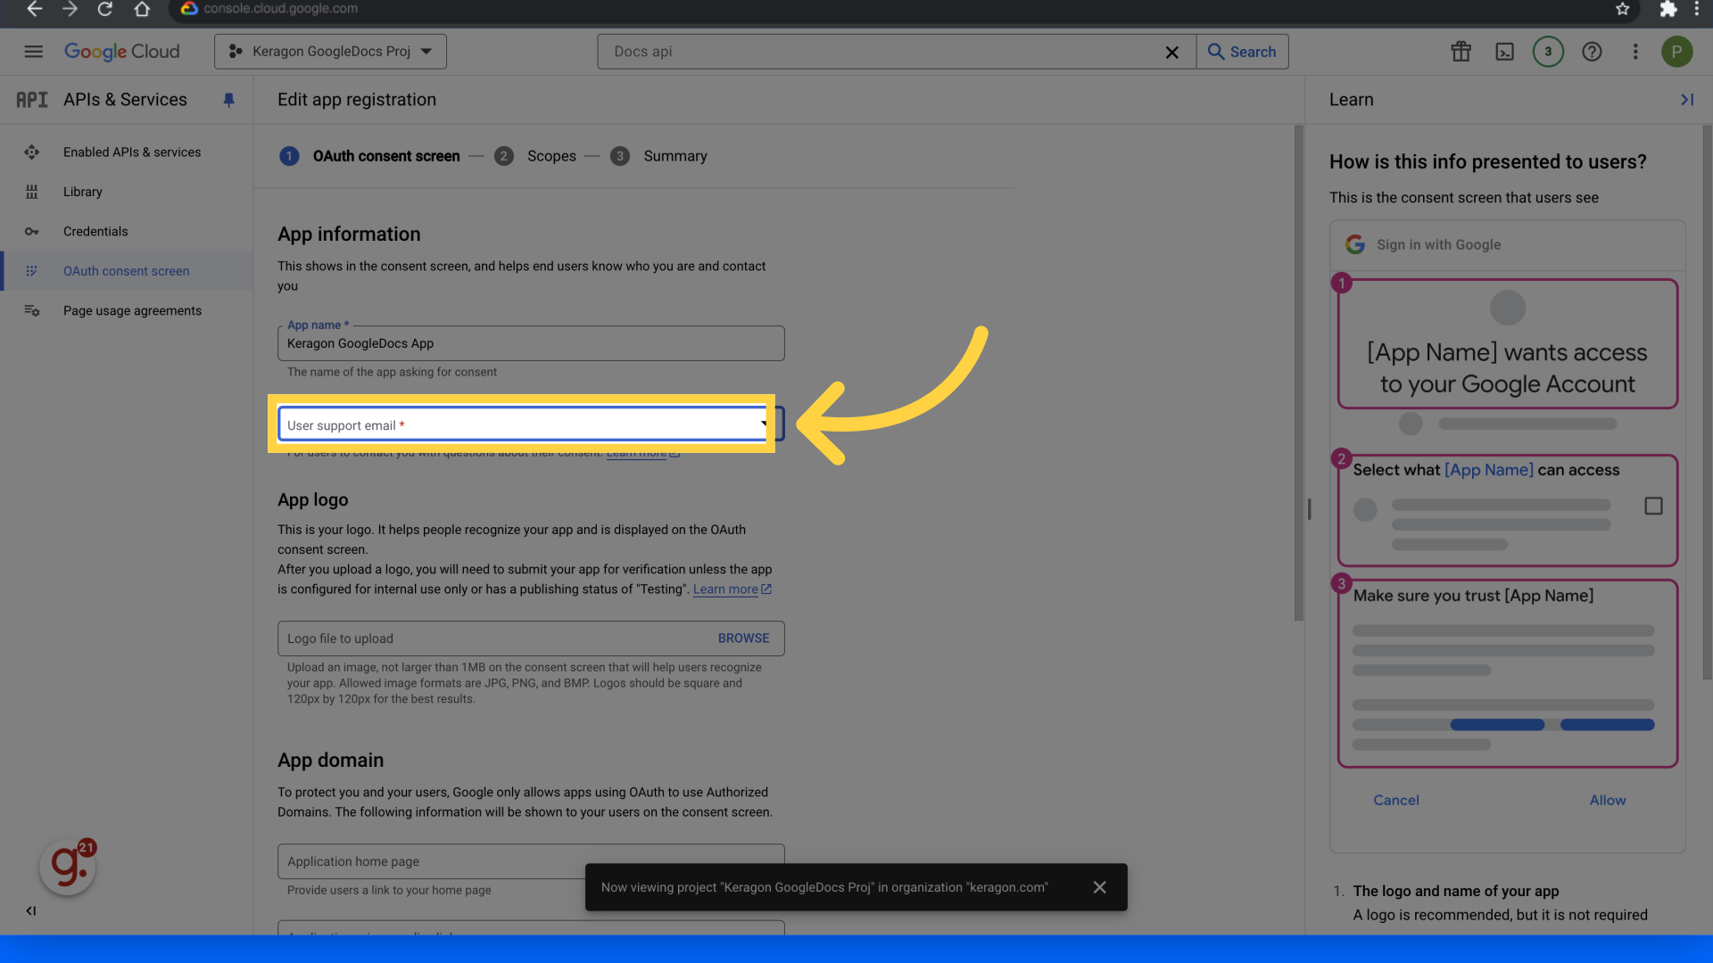This screenshot has height=963, width=1713.
Task: Open the Learn more link about logo verification
Action: point(732,589)
